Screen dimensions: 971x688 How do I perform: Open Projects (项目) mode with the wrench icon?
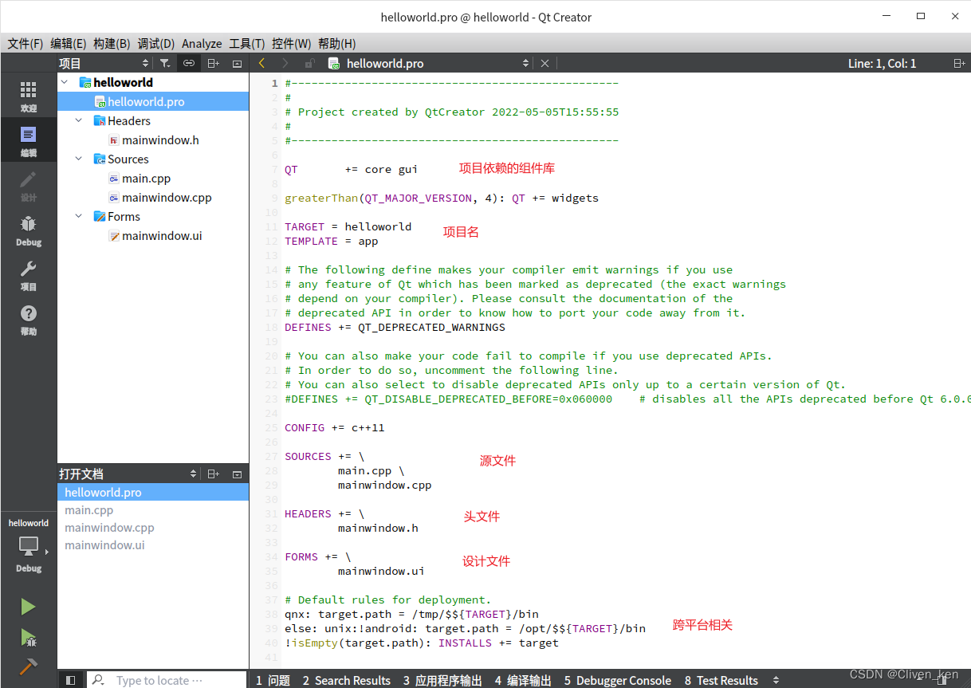[28, 275]
